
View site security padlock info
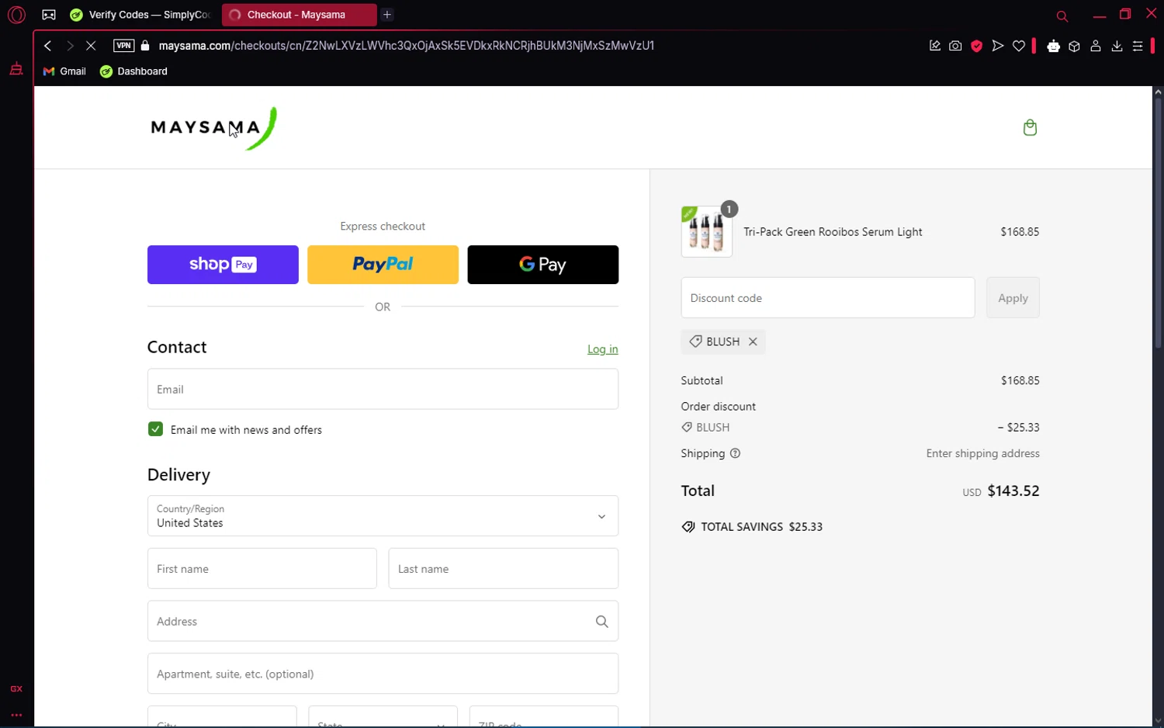[x=145, y=46]
